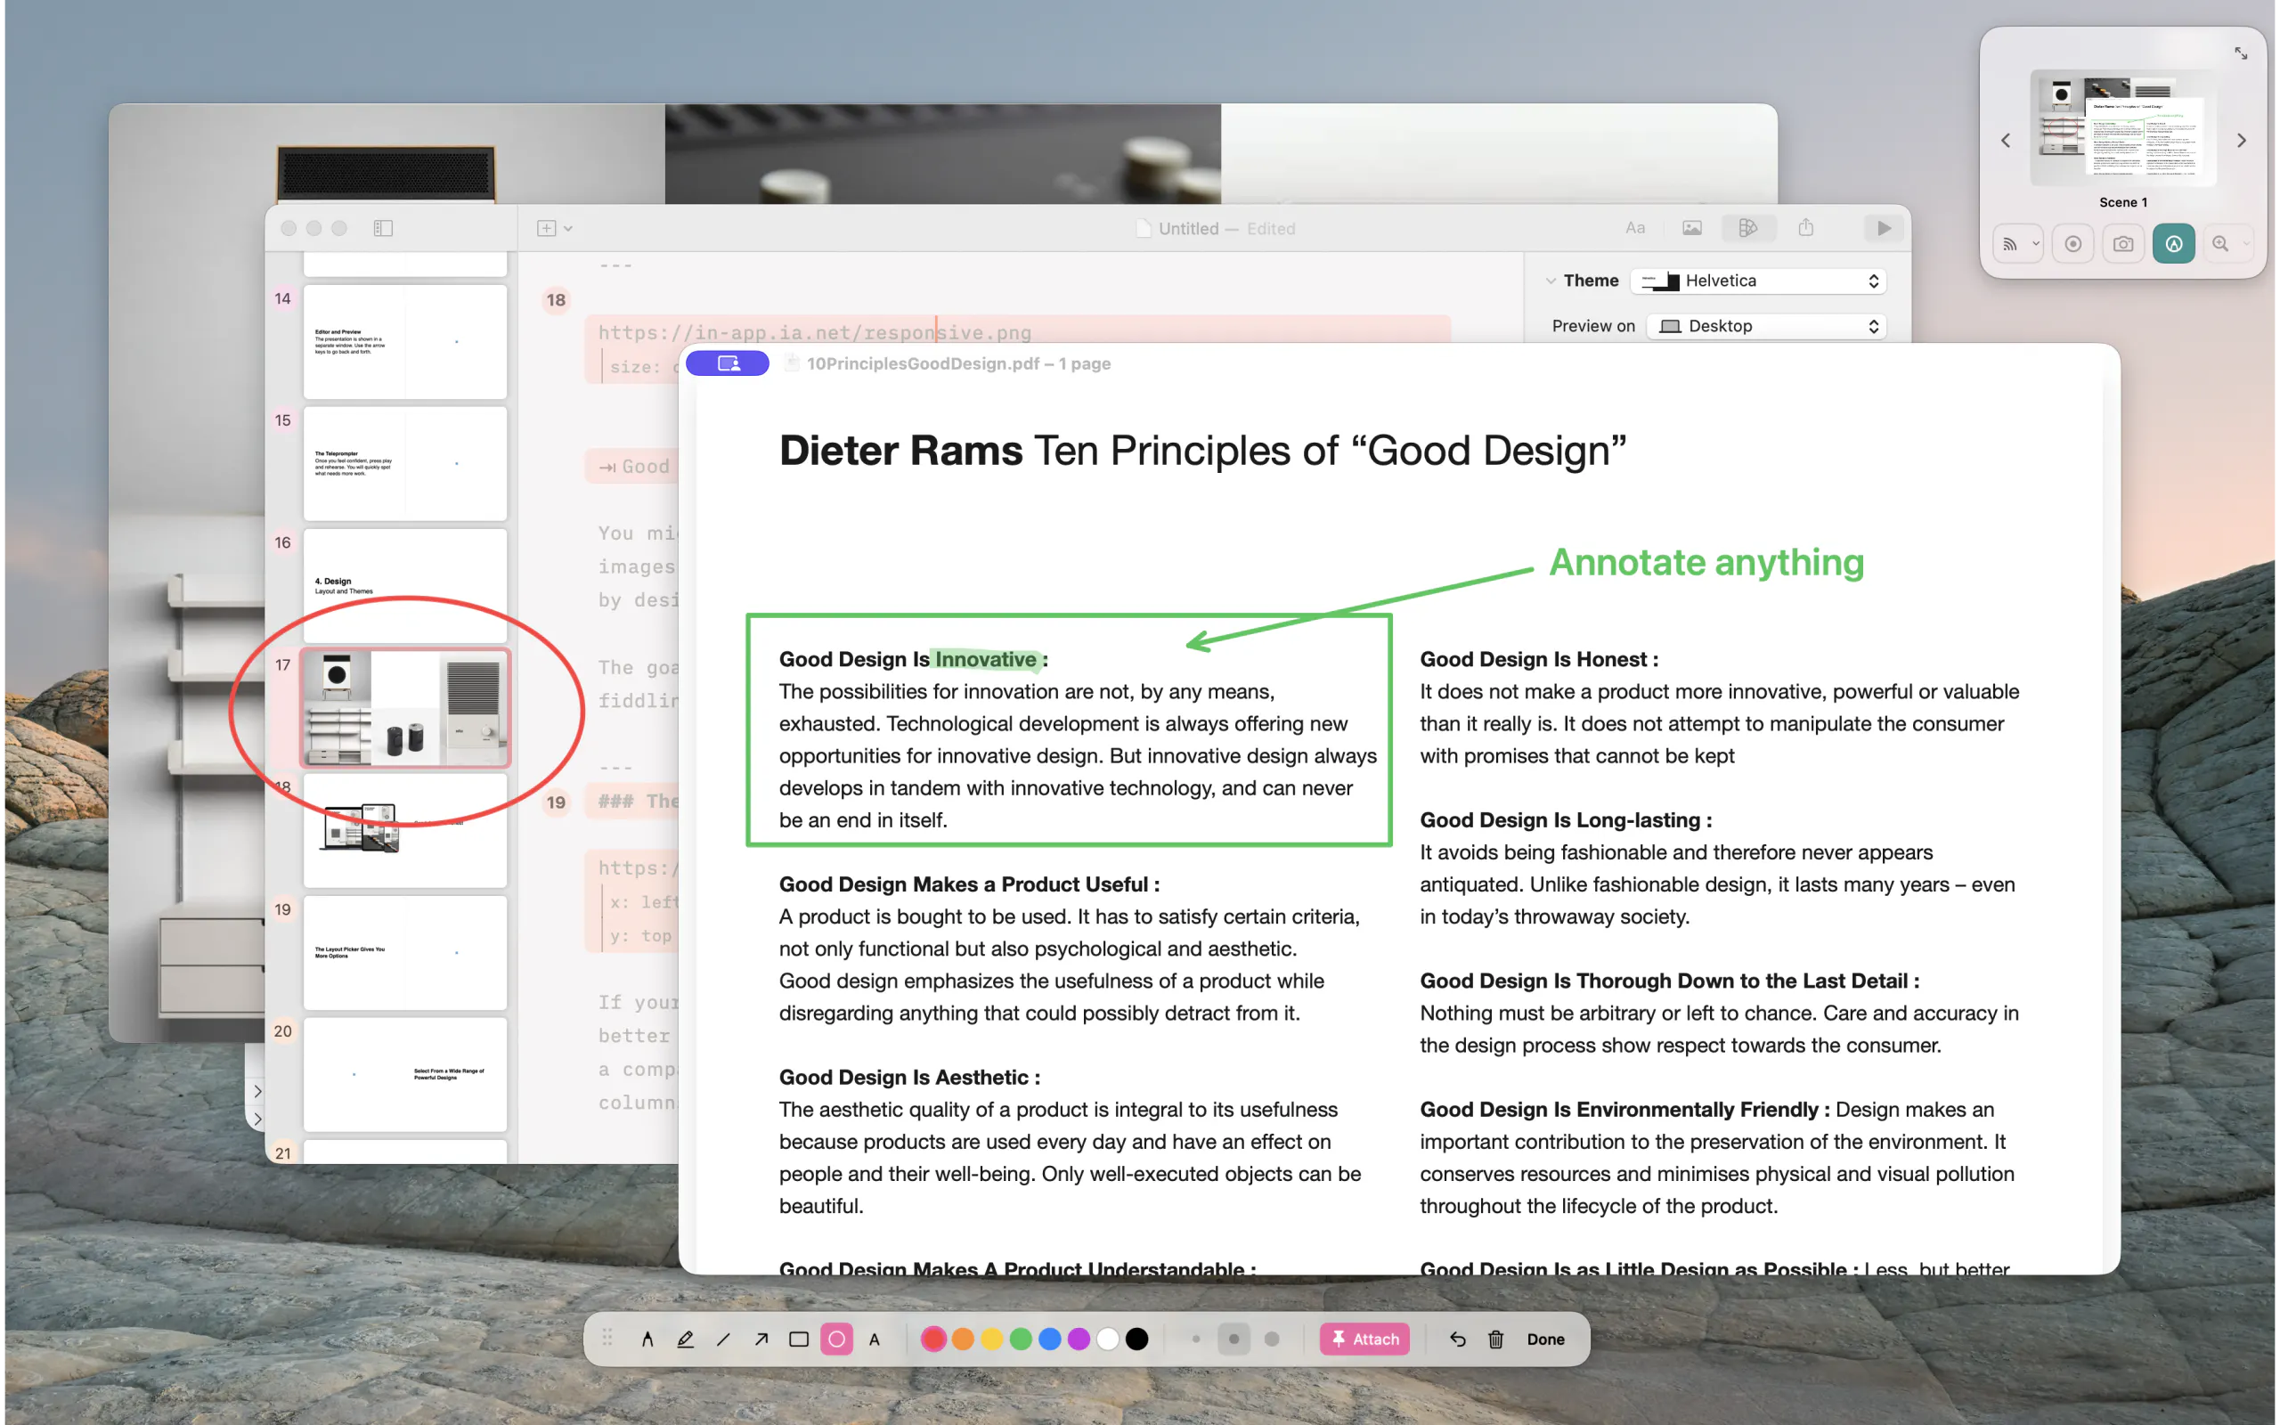Click the 10PrinciplesGoodDesign.pdf title text
This screenshot has height=1425, width=2280.
click(x=958, y=363)
